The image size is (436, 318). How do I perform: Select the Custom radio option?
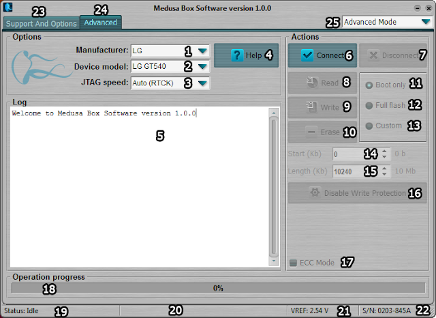[x=369, y=126]
